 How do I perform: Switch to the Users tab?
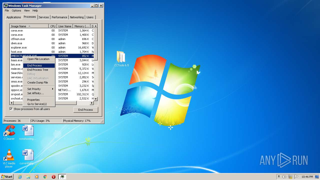coord(90,17)
